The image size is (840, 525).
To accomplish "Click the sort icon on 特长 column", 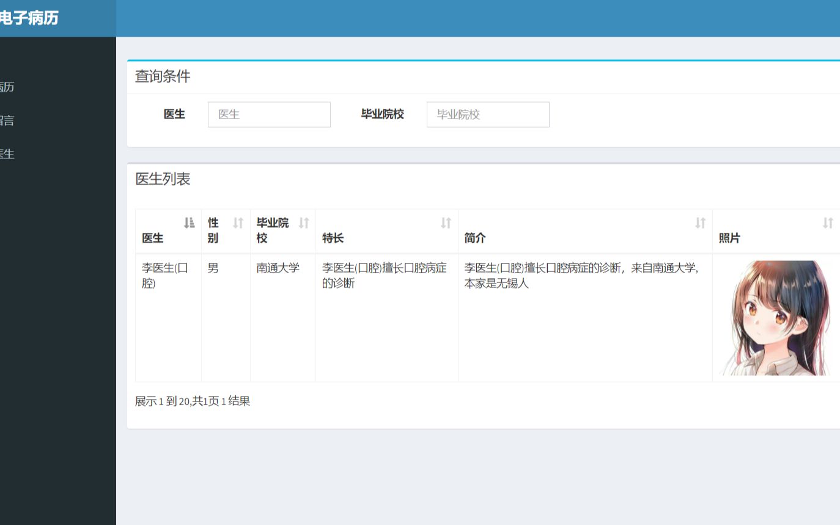I will tap(446, 222).
